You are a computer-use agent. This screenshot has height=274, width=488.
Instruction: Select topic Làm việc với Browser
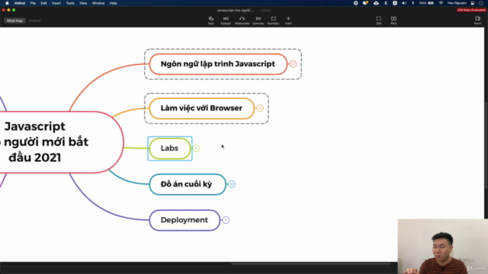pyautogui.click(x=201, y=108)
